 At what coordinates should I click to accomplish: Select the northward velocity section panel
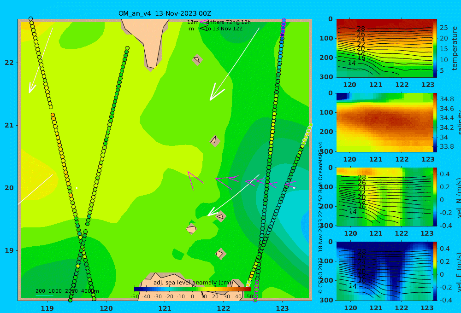(384, 197)
